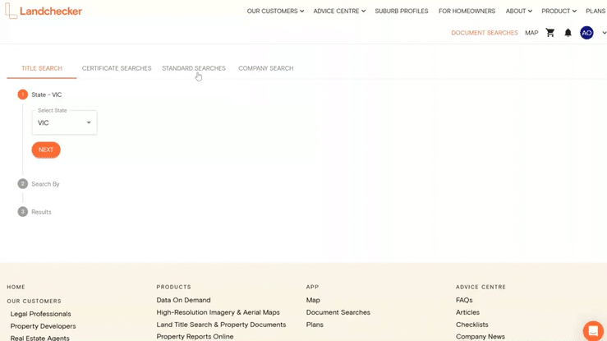607x341 pixels.
Task: Open Articles footer link
Action: click(467, 312)
